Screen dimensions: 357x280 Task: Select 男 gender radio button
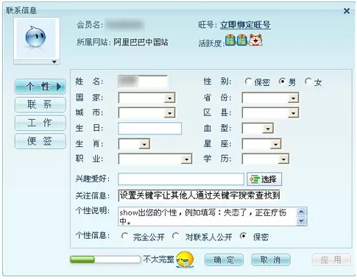pos(282,82)
